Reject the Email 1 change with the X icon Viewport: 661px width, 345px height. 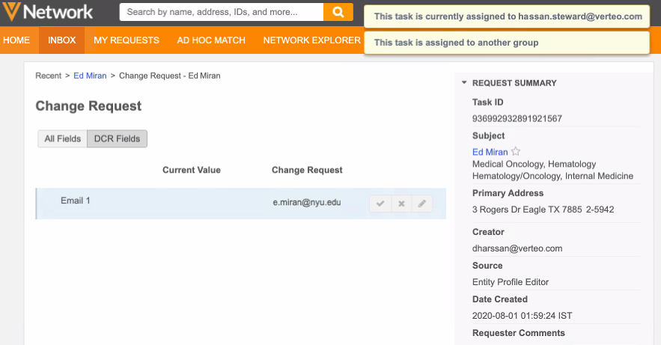(x=401, y=204)
